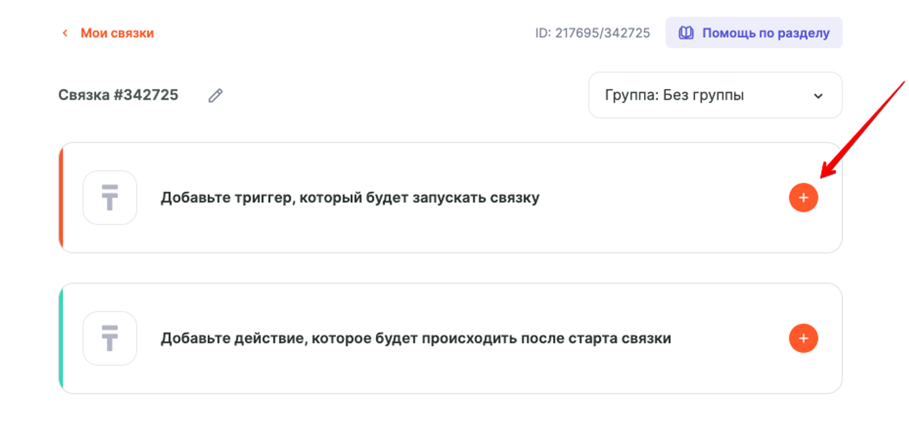
Task: Go back to Мои связки
Action: pyautogui.click(x=117, y=33)
